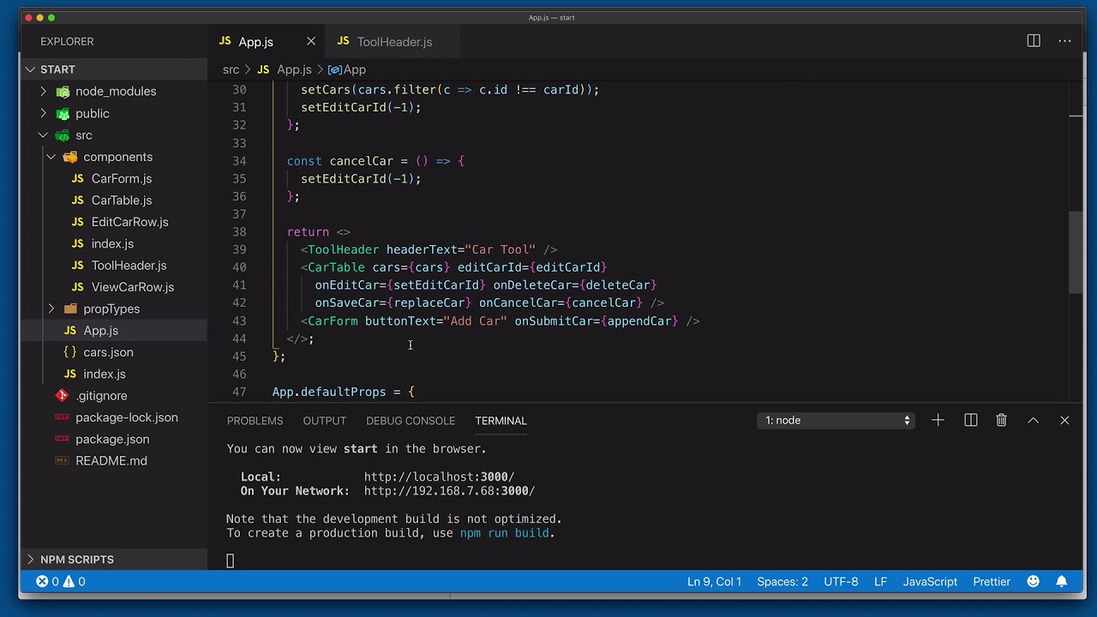Split the editor right
The height and width of the screenshot is (617, 1097).
click(1034, 41)
